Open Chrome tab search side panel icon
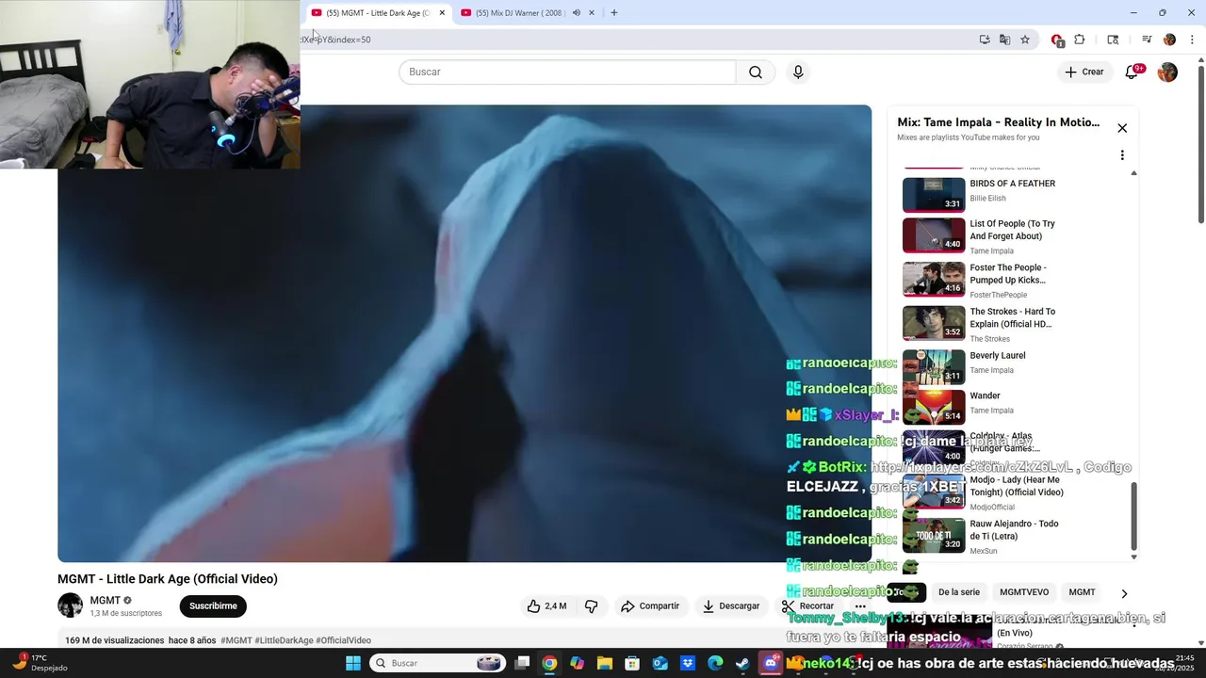The width and height of the screenshot is (1206, 678). [1113, 40]
